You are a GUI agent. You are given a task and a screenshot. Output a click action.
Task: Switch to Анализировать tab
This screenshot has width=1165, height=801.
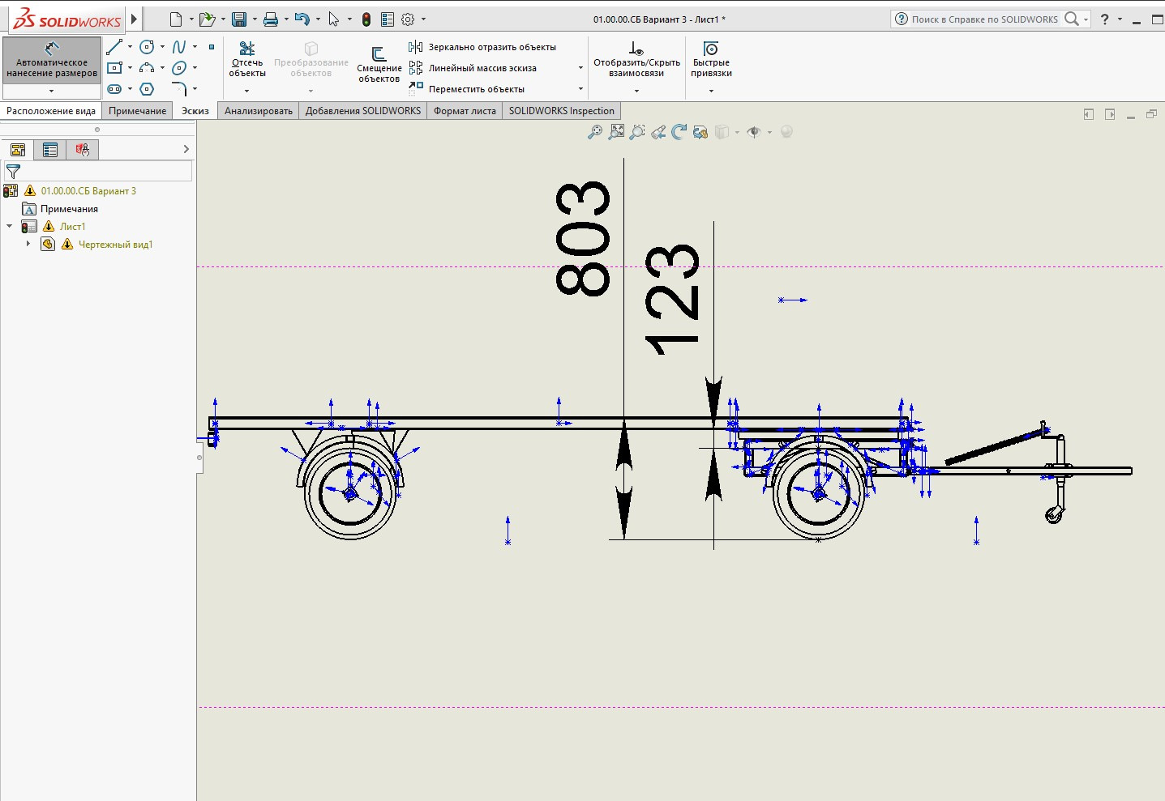tap(259, 111)
